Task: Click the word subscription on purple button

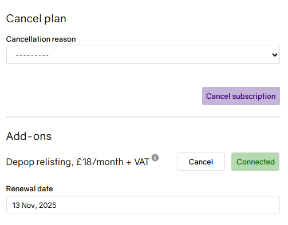Action: [x=254, y=97]
